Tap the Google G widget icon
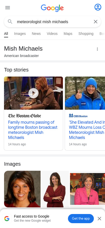The image size is (105, 228). click(7, 219)
